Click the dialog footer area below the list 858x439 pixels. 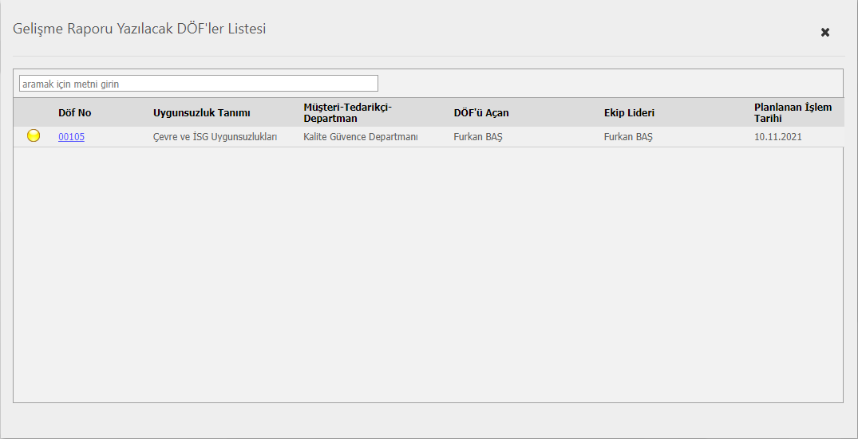coord(428,420)
